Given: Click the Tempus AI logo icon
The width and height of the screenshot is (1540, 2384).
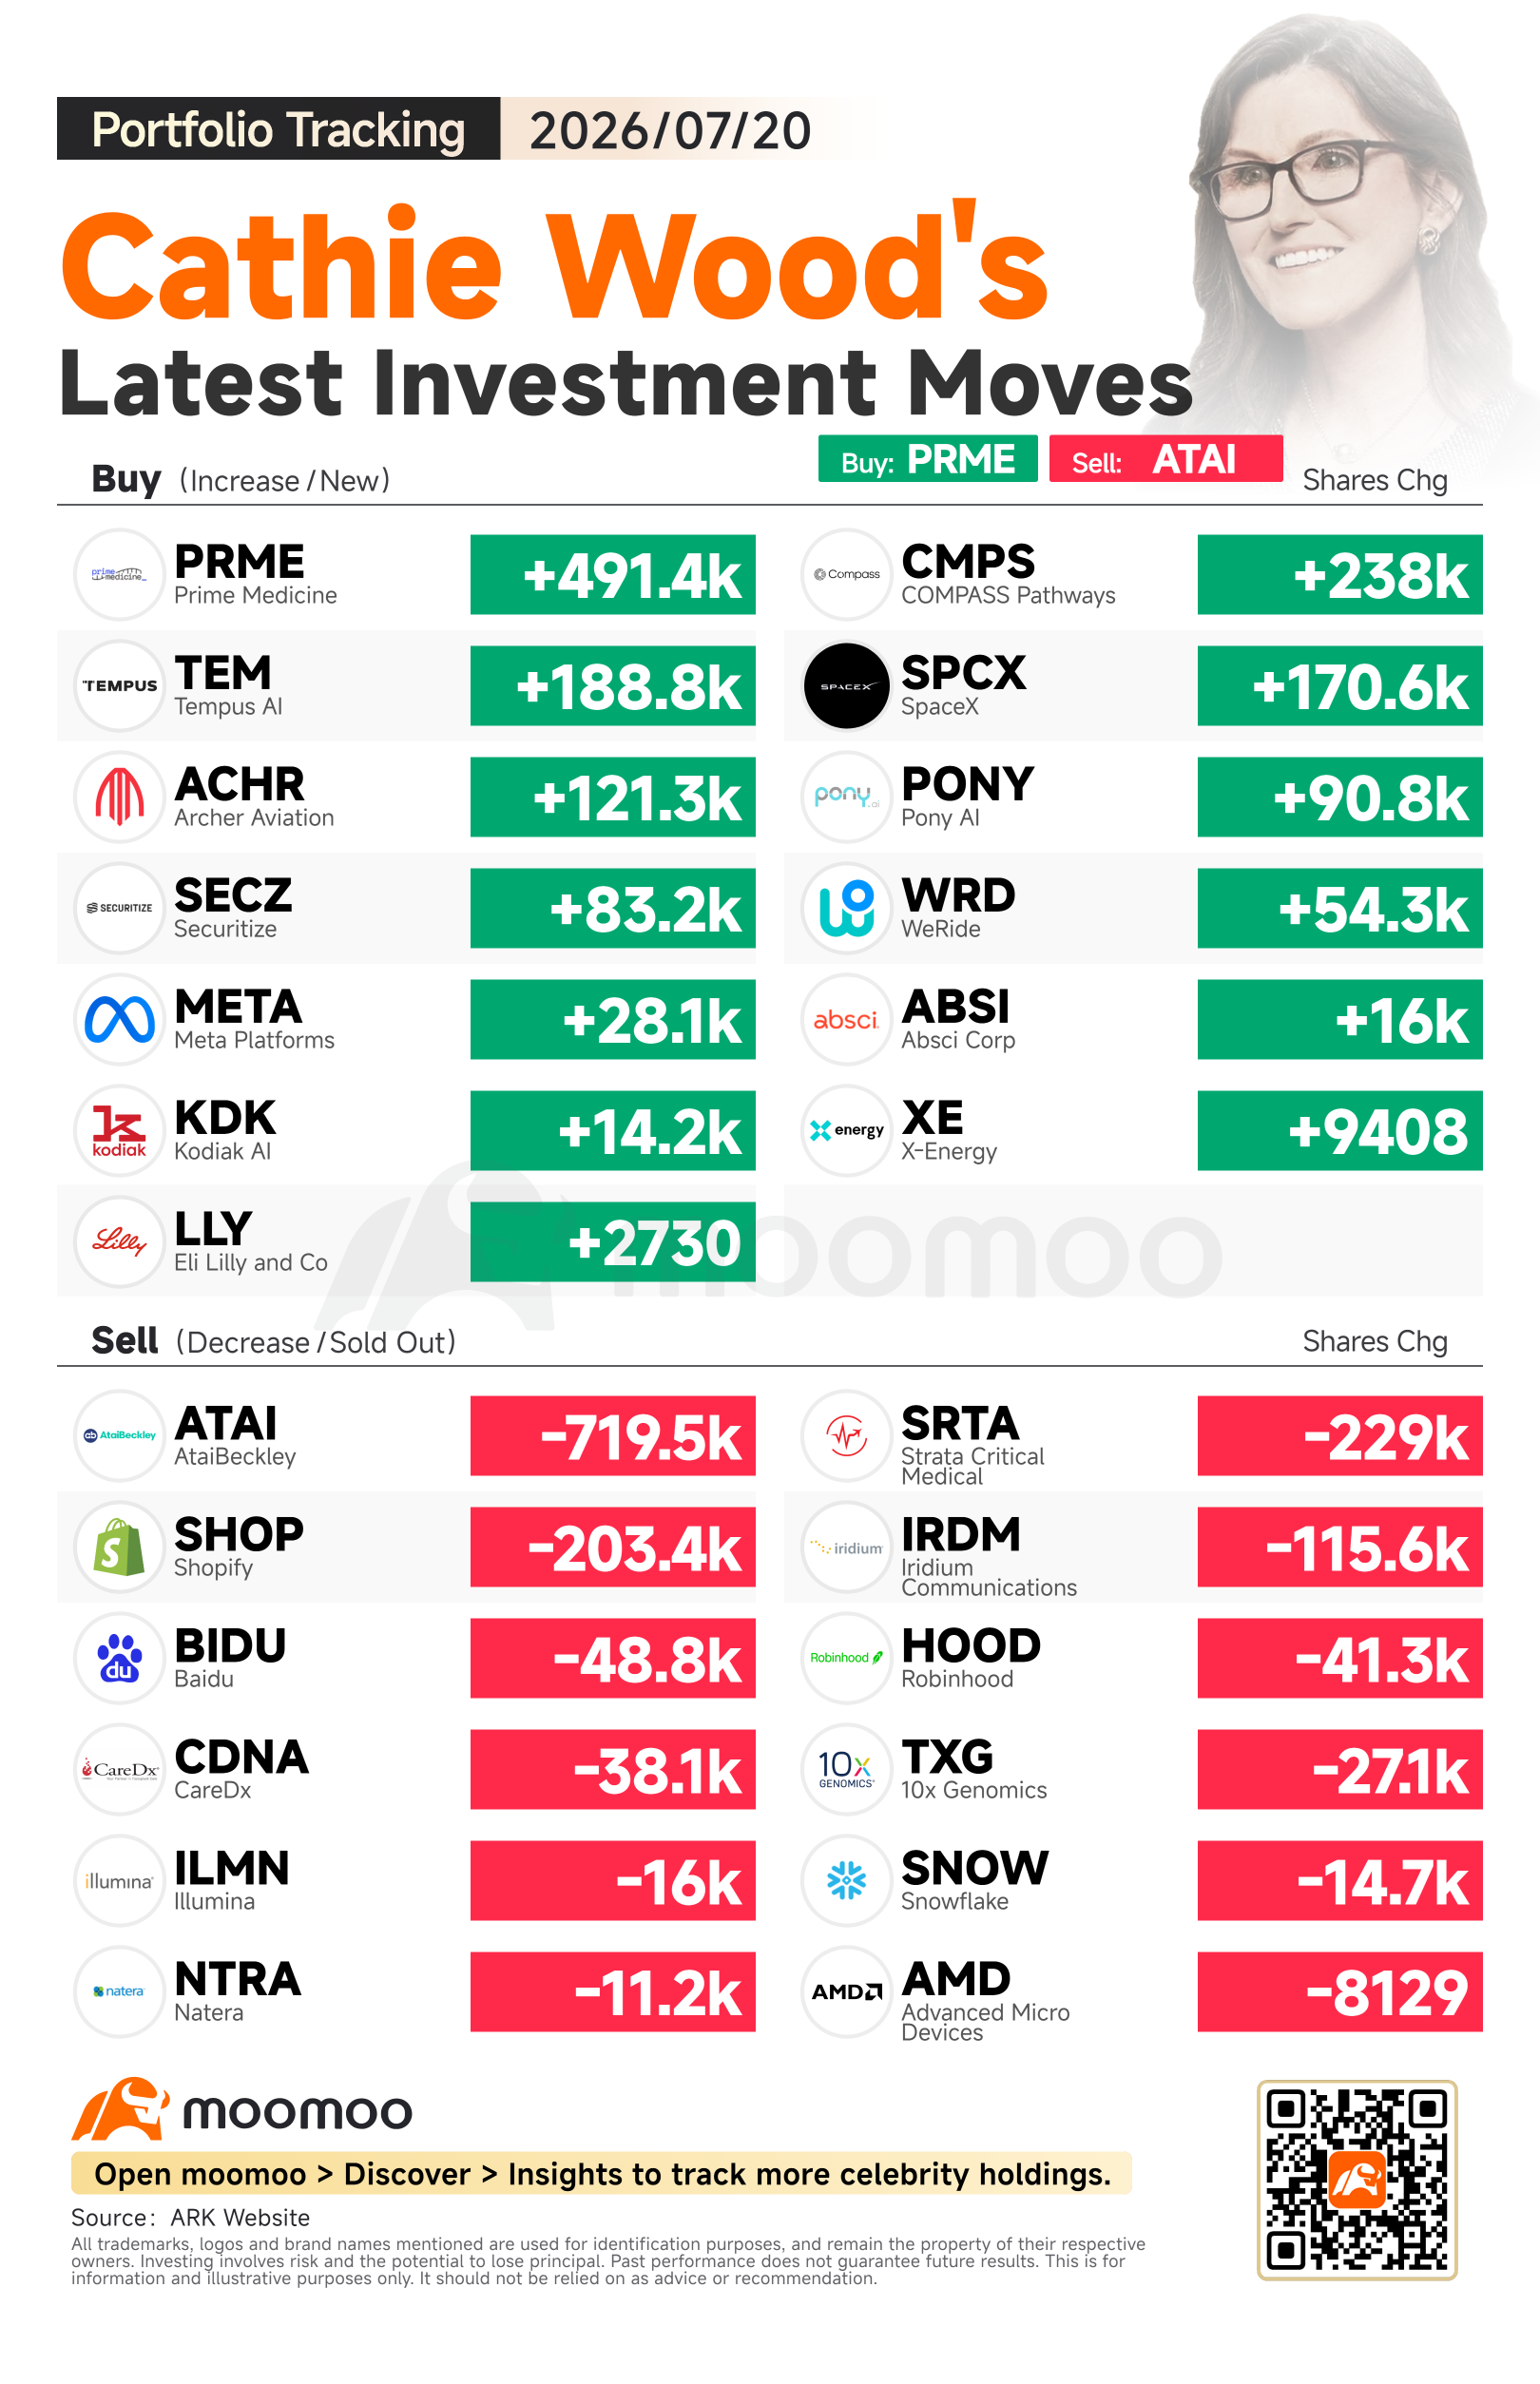Looking at the screenshot, I should click(x=119, y=686).
